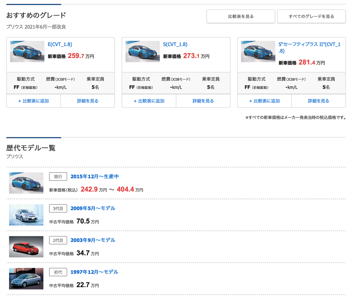This screenshot has width=353, height=301.
Task: Click the E(CVT_1.8) car thumbnail
Action: 27,51
